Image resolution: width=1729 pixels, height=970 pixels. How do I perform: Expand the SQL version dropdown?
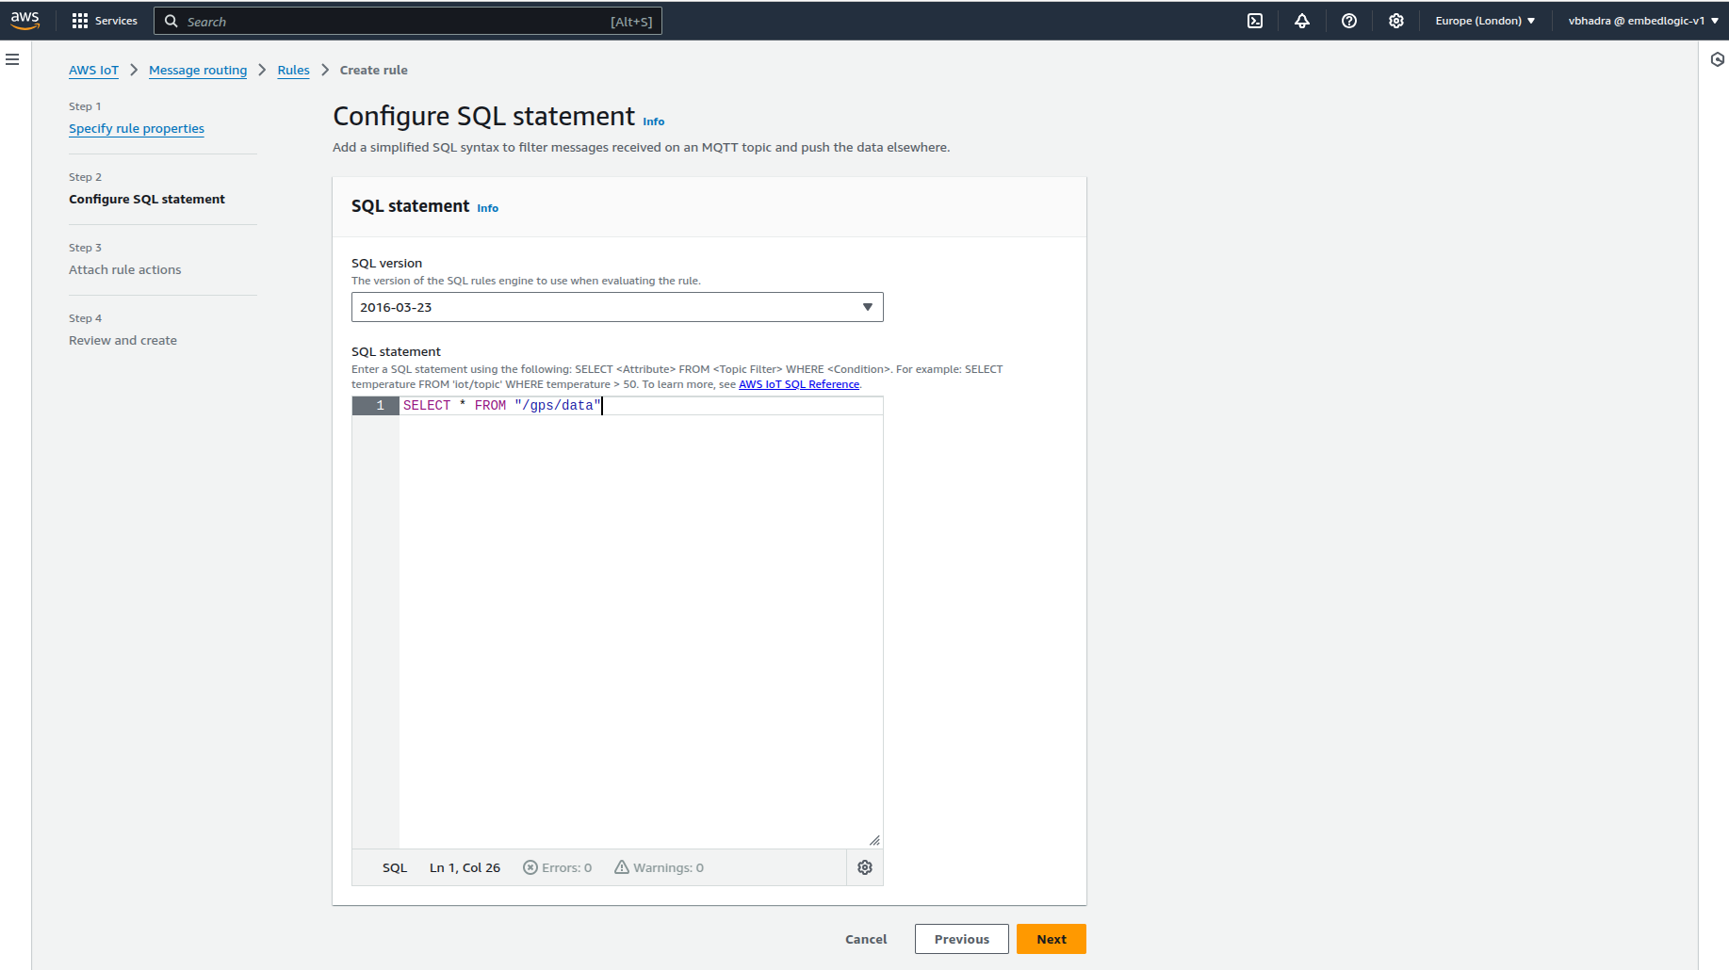click(617, 307)
